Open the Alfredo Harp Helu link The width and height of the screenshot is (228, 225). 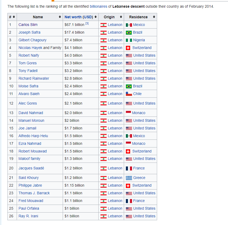33,136
